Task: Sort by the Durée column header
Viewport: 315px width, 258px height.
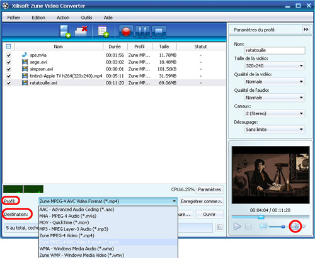Action: (115, 47)
